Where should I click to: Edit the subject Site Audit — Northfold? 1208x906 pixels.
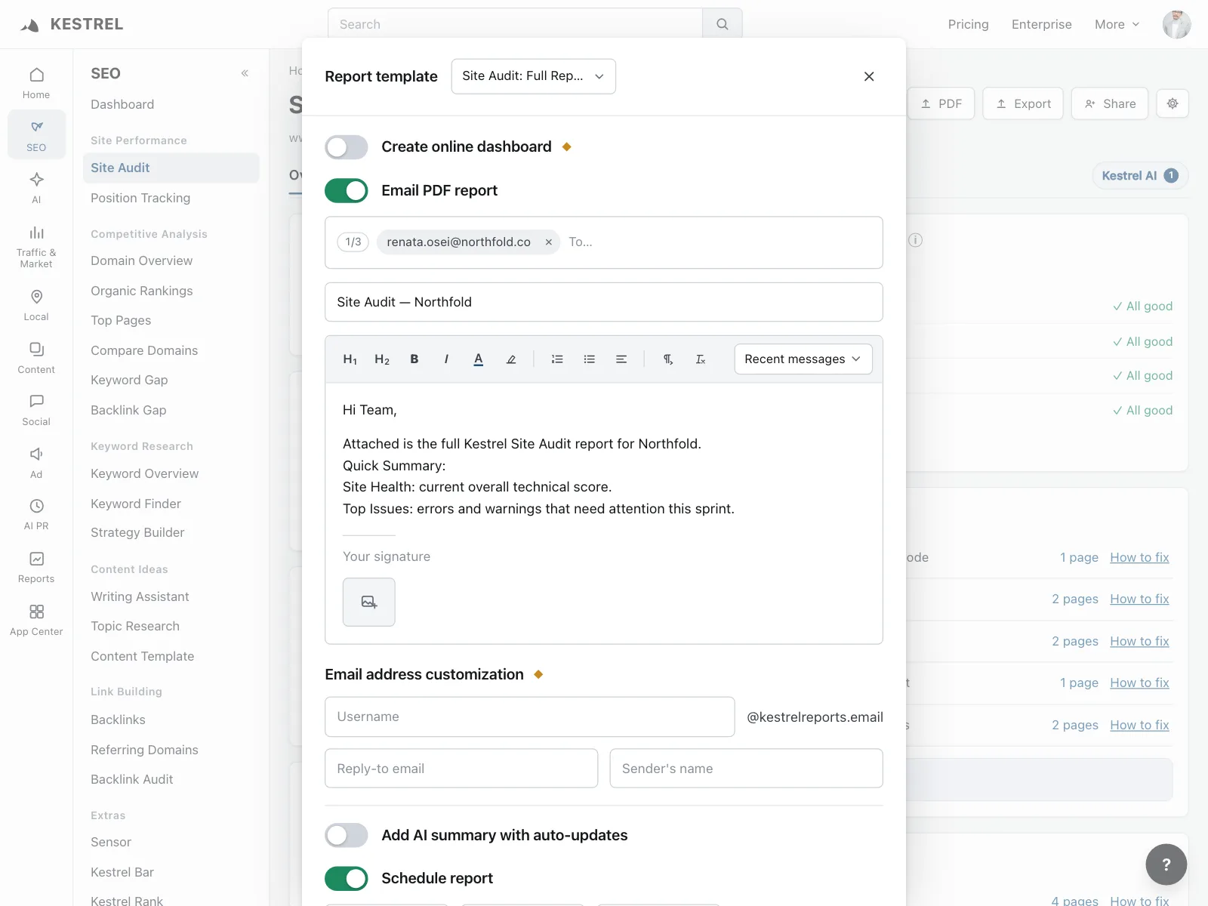[x=604, y=302]
